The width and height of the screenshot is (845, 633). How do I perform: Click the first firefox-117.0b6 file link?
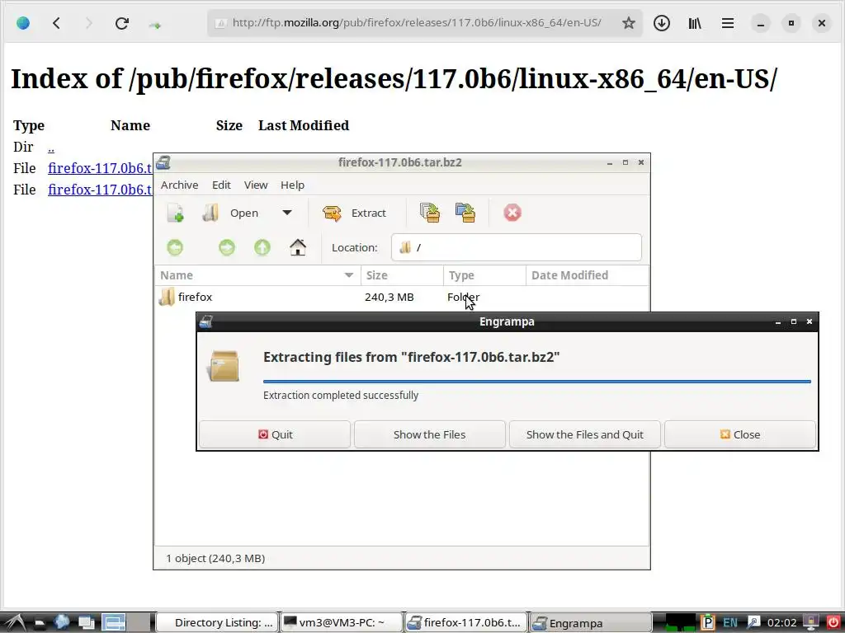pos(100,168)
